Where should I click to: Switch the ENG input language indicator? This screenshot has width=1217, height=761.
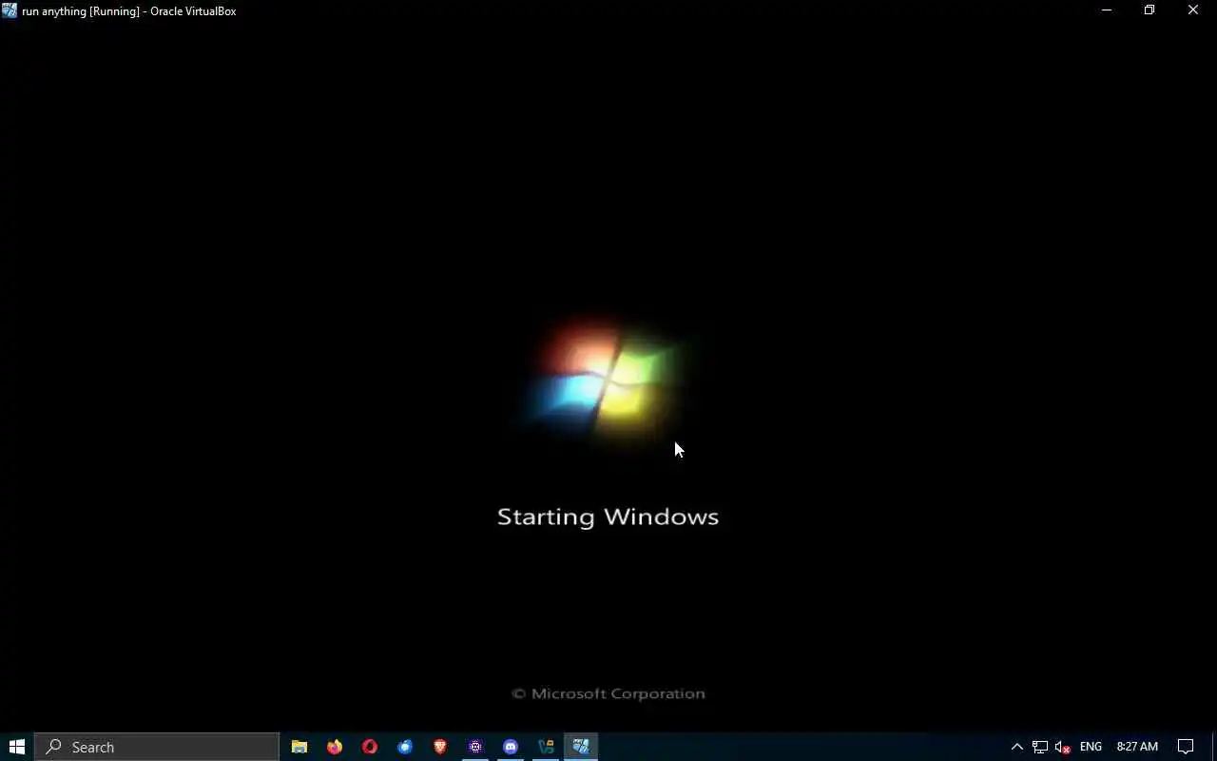click(1091, 747)
